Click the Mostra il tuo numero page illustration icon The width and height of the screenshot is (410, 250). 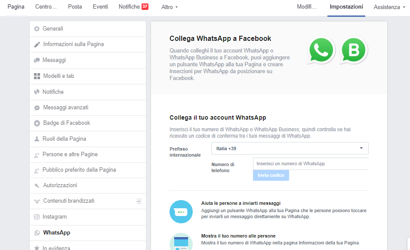click(x=181, y=241)
